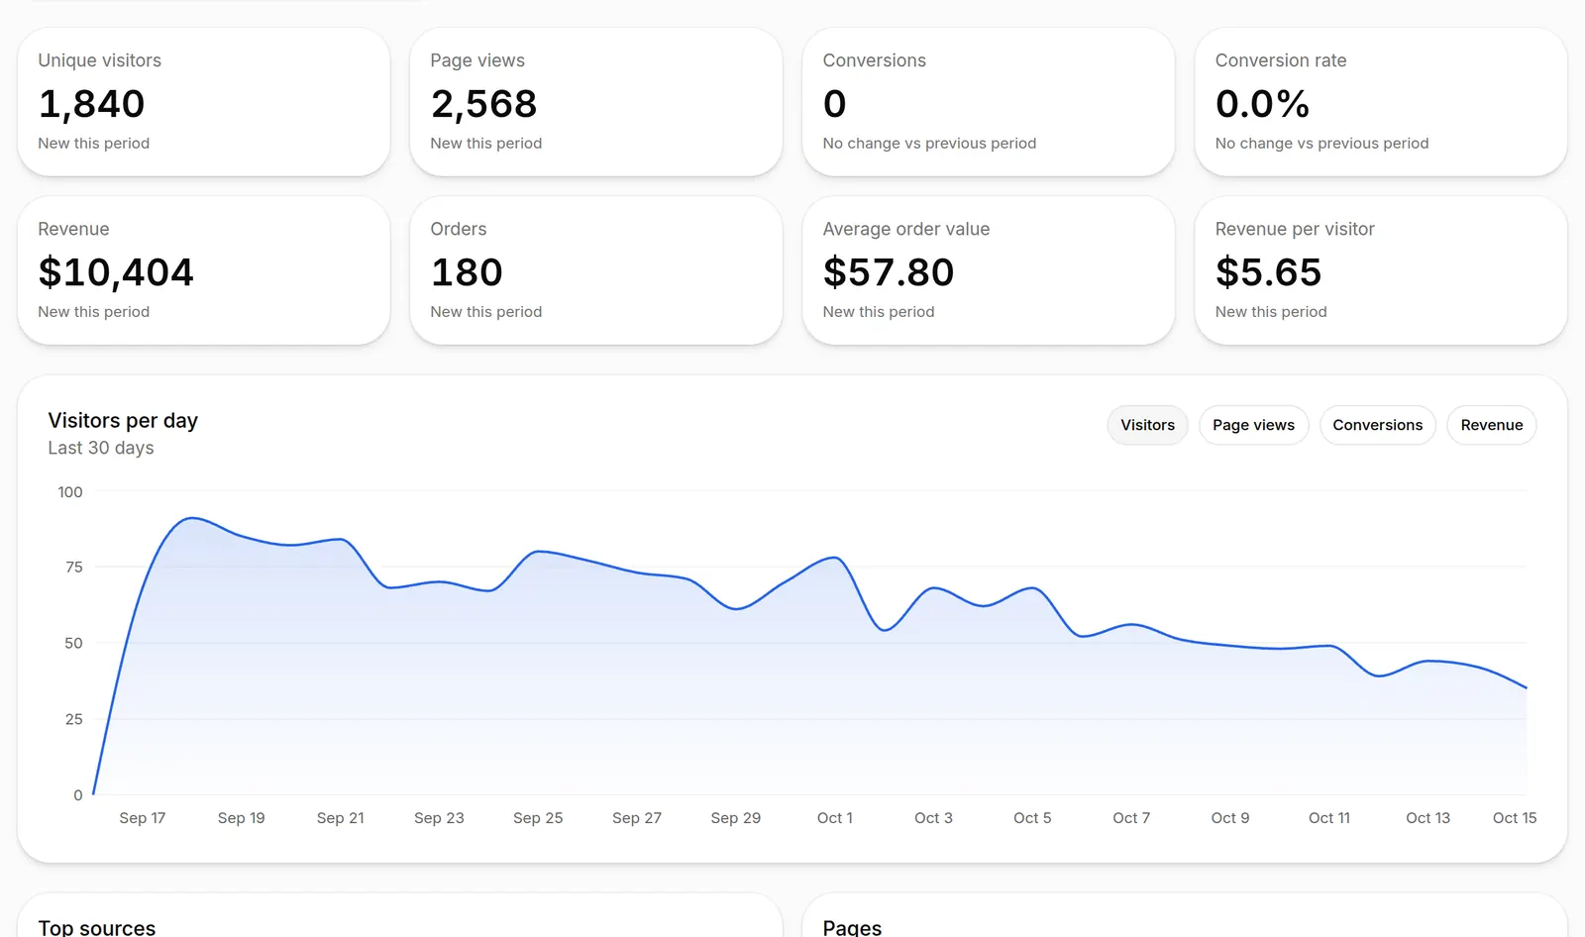Select the Visitors chart tab
This screenshot has width=1585, height=937.
1147,425
